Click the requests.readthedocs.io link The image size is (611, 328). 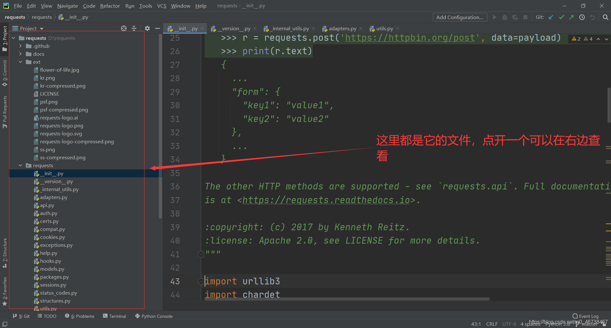point(326,200)
